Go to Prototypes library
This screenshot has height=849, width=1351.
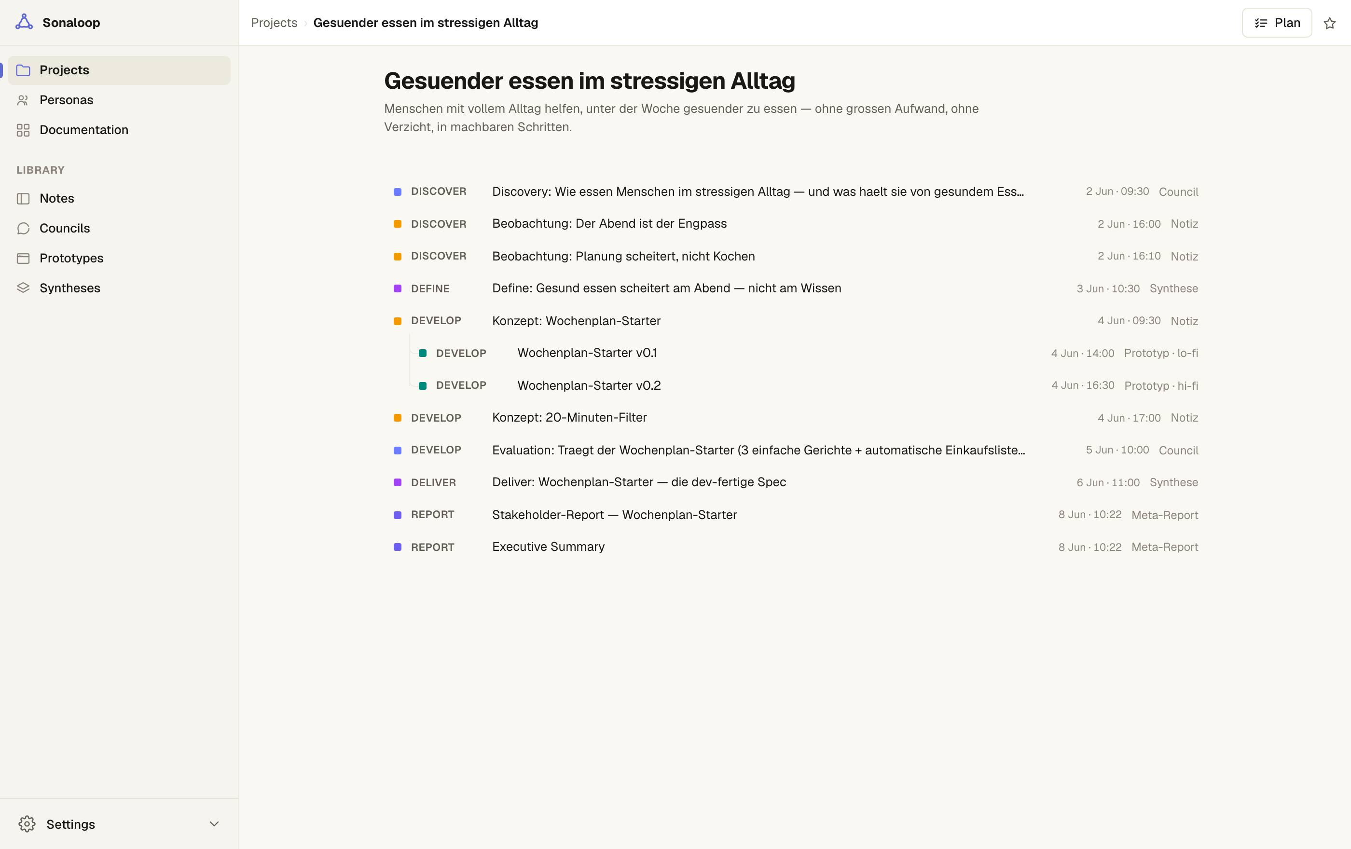coord(119,258)
